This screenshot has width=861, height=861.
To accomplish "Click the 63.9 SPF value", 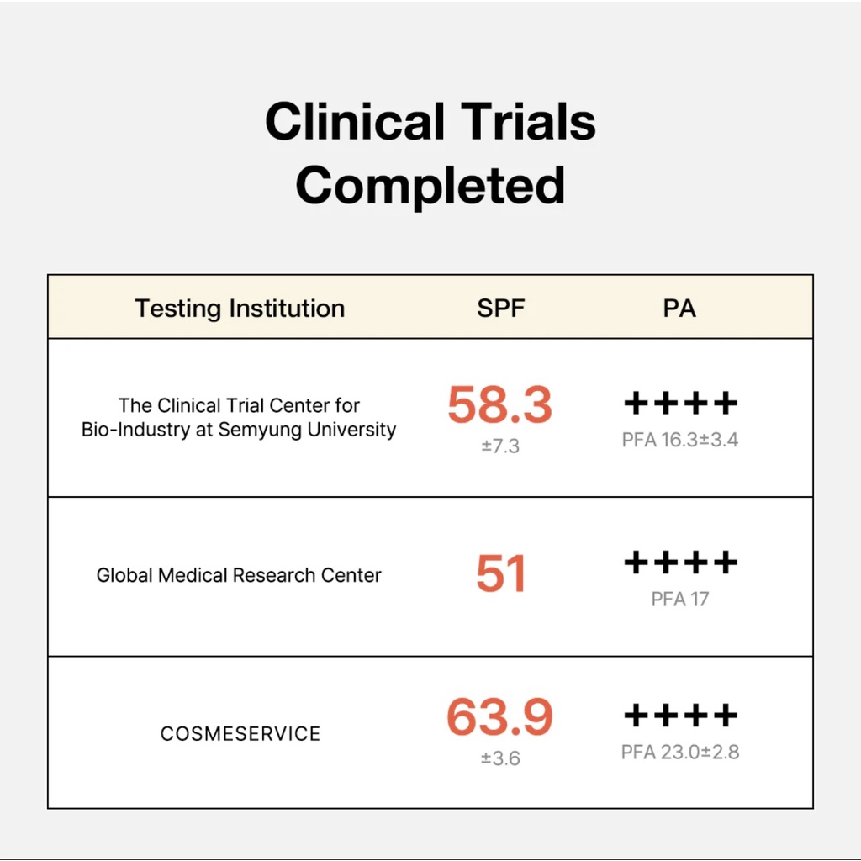I will point(499,717).
